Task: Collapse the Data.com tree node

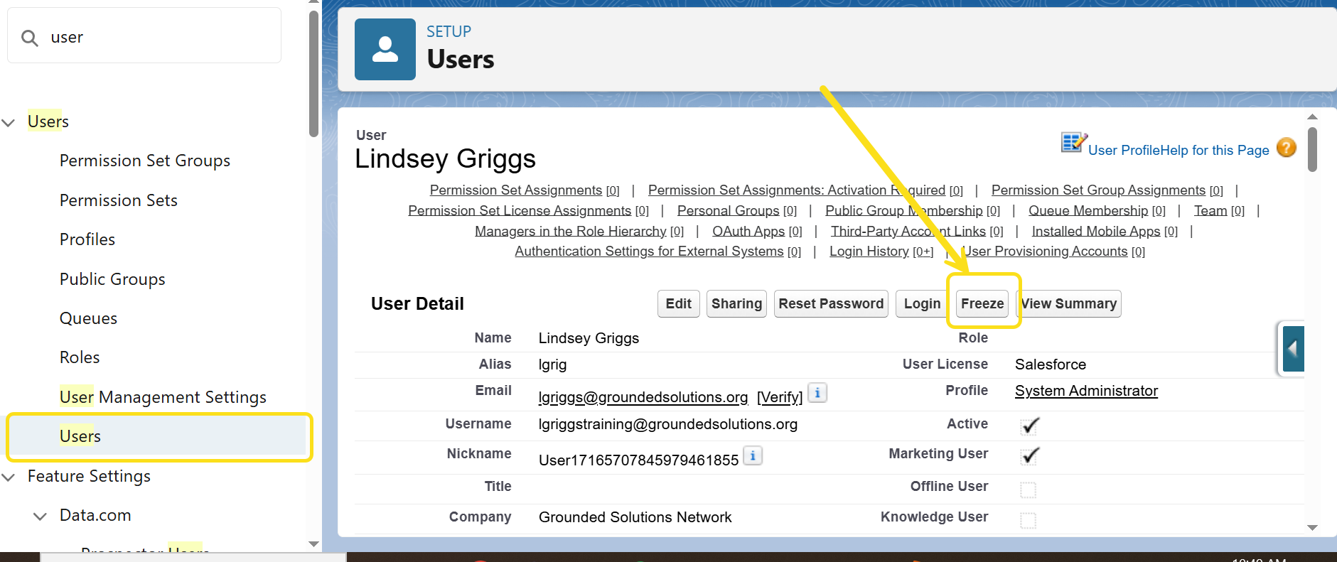Action: click(41, 516)
